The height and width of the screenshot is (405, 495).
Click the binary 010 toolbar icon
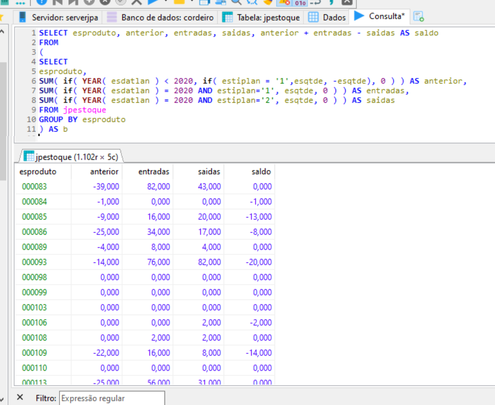click(300, 3)
